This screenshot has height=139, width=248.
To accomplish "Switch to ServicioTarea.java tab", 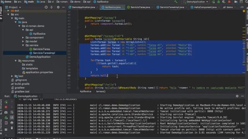I will coord(140,7).
